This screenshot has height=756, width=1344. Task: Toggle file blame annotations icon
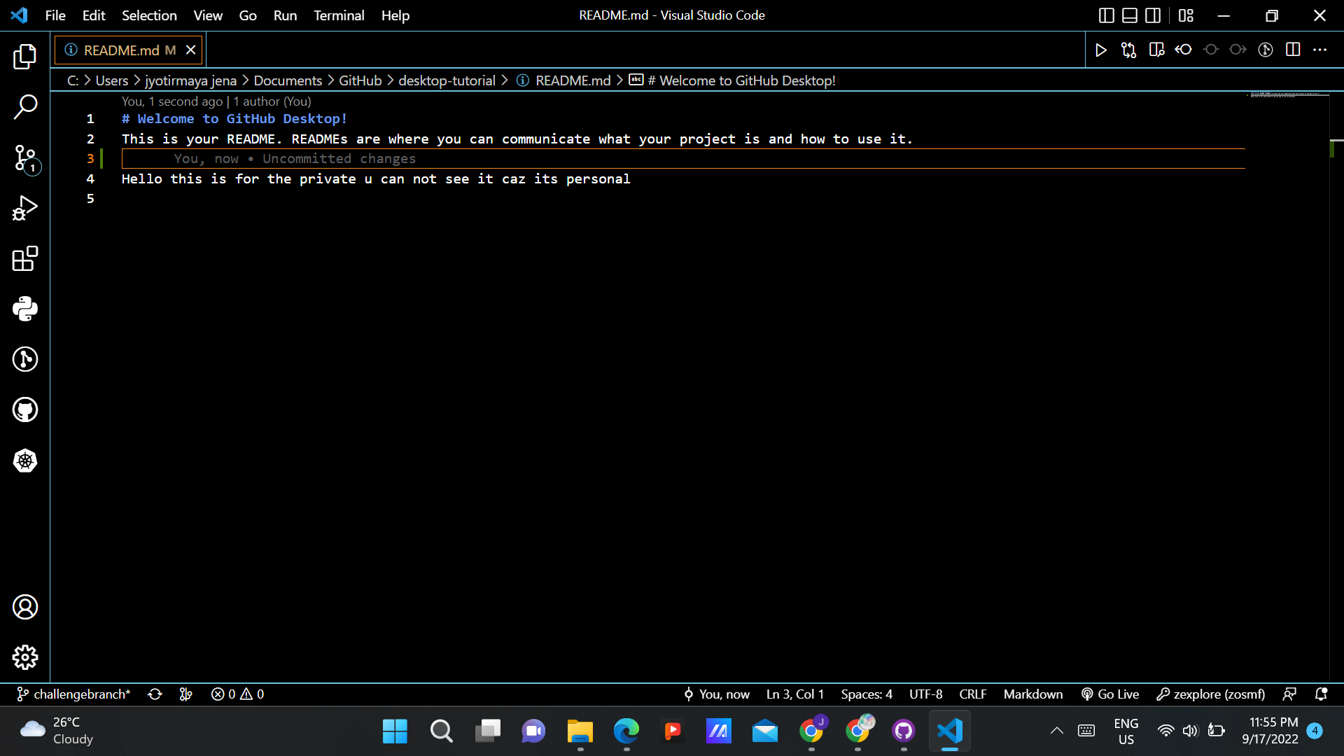1266,50
